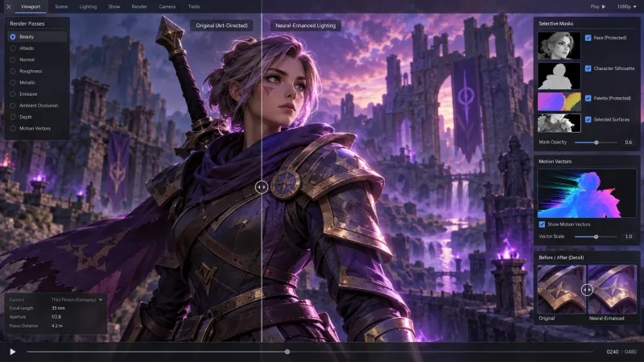The width and height of the screenshot is (644, 362).
Task: Disable the Show Motion Vectors checkbox
Action: click(542, 224)
